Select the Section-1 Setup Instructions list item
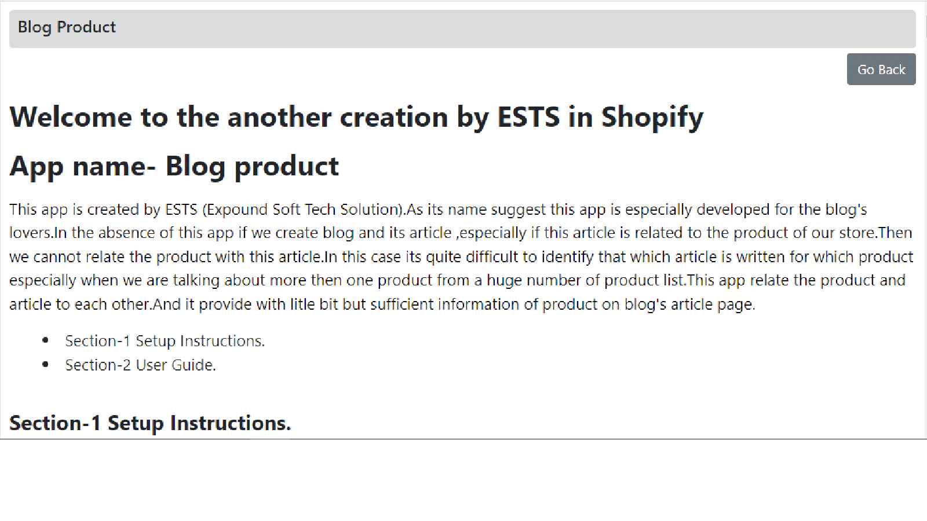This screenshot has width=927, height=521. point(165,341)
